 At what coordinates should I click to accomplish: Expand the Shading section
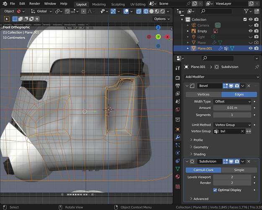(198, 154)
